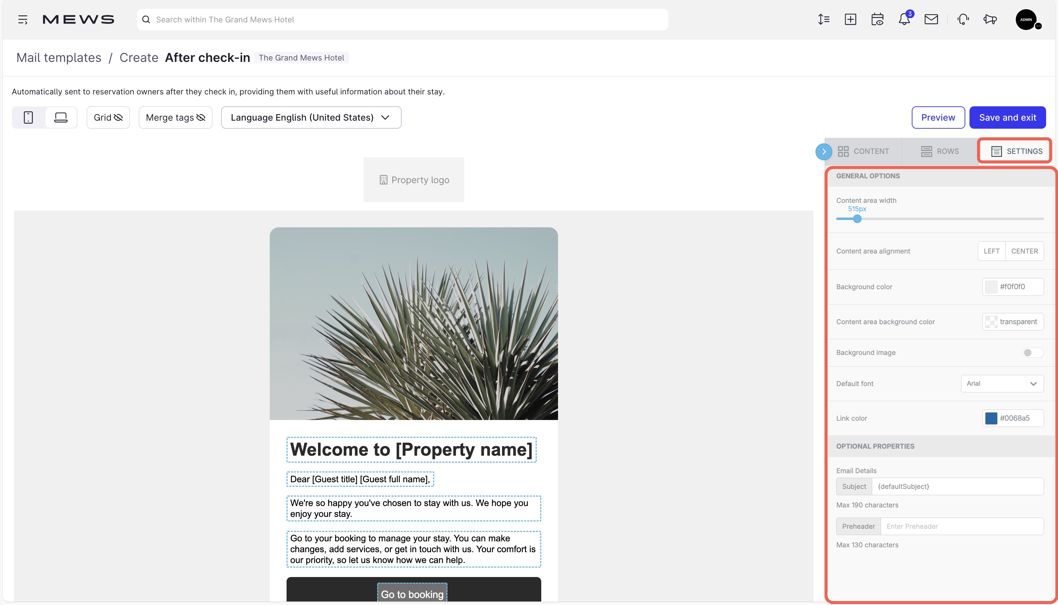Image resolution: width=1058 pixels, height=605 pixels.
Task: Click the search within hotel field
Action: (402, 20)
